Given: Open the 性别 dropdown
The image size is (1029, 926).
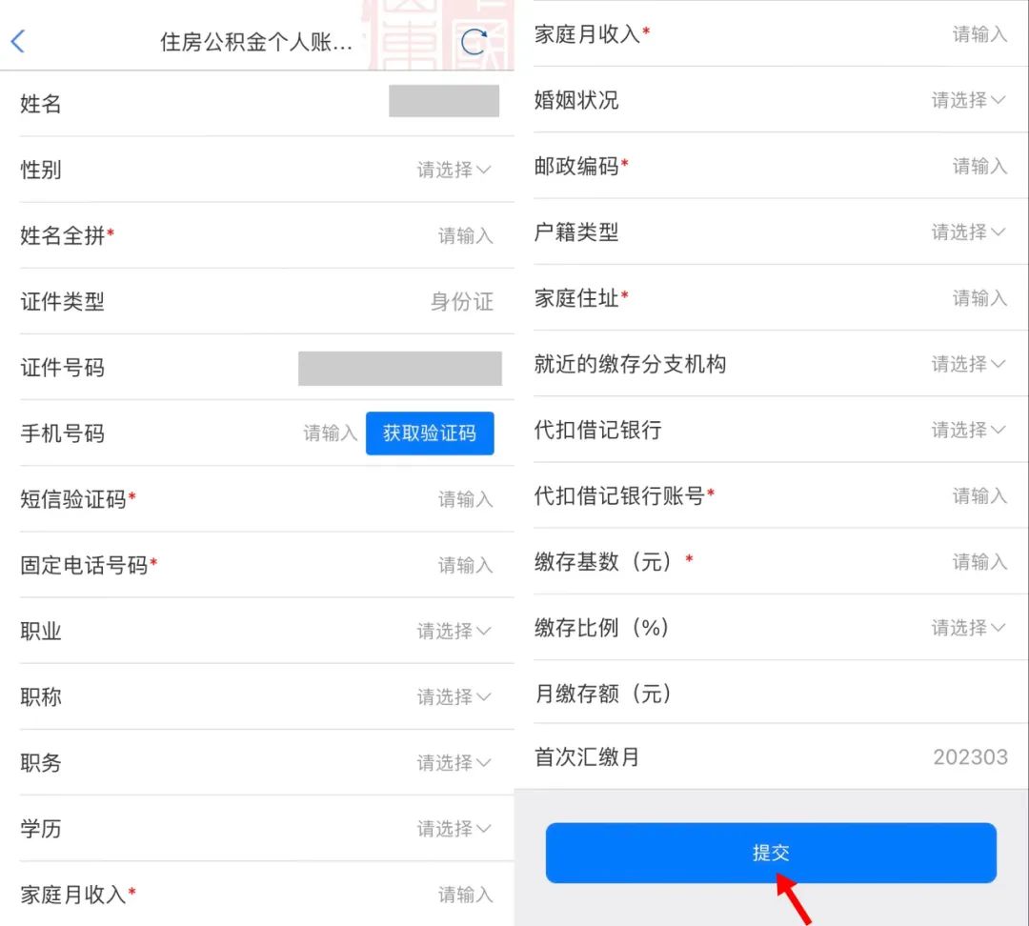Looking at the screenshot, I should (x=454, y=170).
